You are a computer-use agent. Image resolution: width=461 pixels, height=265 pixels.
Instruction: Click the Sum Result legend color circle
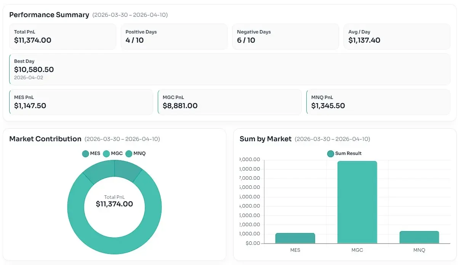pyautogui.click(x=331, y=153)
